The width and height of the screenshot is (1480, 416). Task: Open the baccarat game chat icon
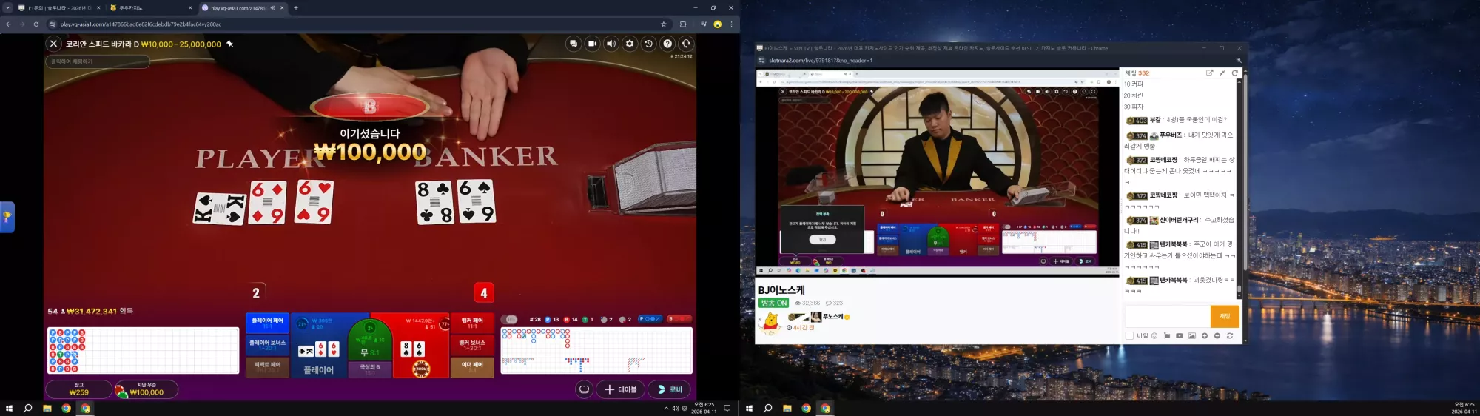(573, 44)
